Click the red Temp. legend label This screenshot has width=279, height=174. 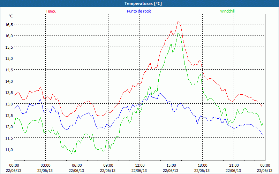coord(51,11)
